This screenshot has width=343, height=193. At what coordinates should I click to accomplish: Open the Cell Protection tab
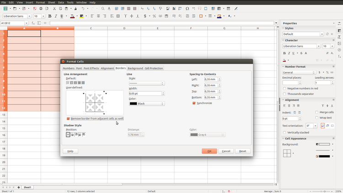[x=154, y=68]
